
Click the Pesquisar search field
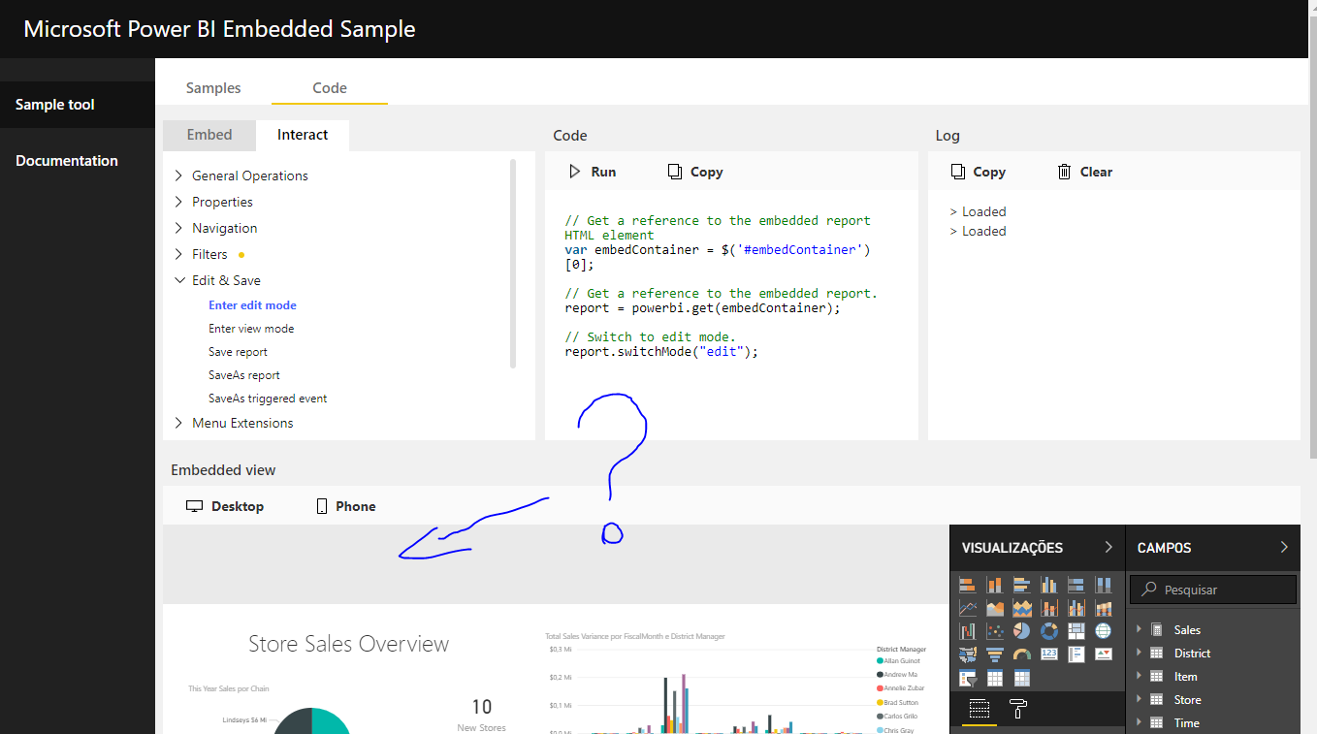(1213, 590)
